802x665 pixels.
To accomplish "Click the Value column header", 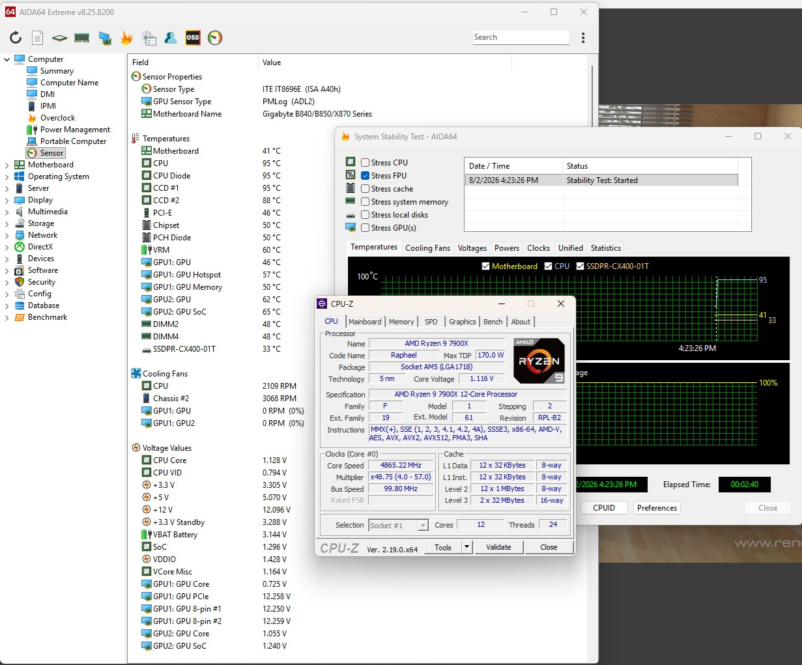I will click(x=384, y=63).
